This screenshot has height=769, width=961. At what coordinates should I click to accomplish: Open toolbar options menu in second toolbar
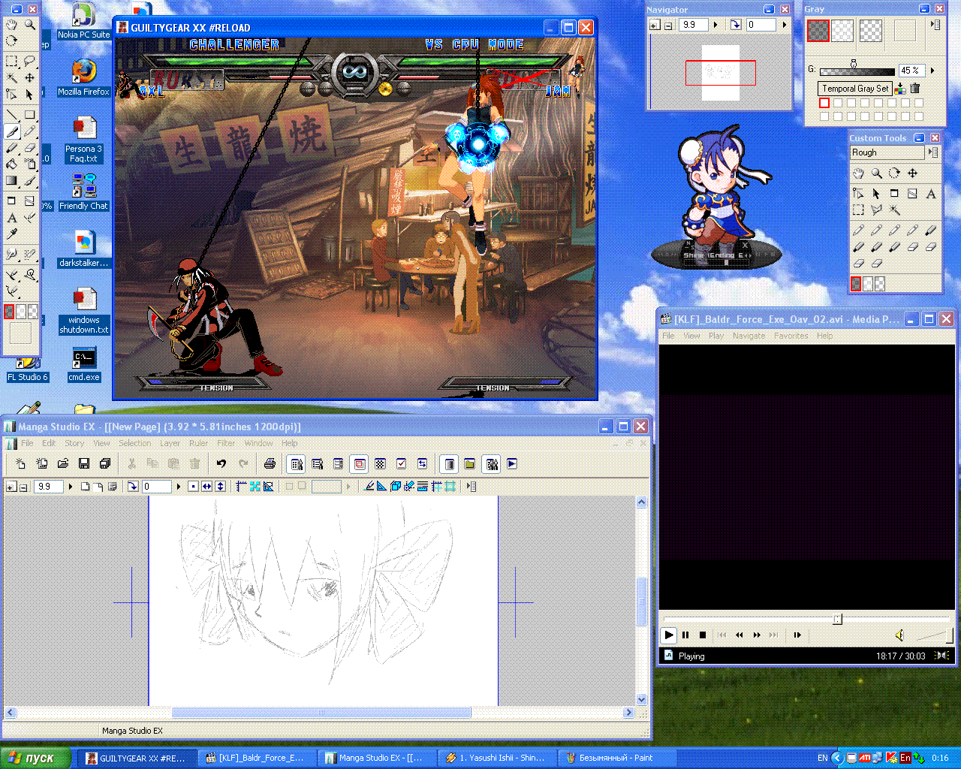click(472, 487)
